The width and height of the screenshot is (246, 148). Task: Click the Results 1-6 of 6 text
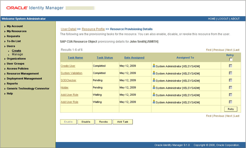[72, 50]
